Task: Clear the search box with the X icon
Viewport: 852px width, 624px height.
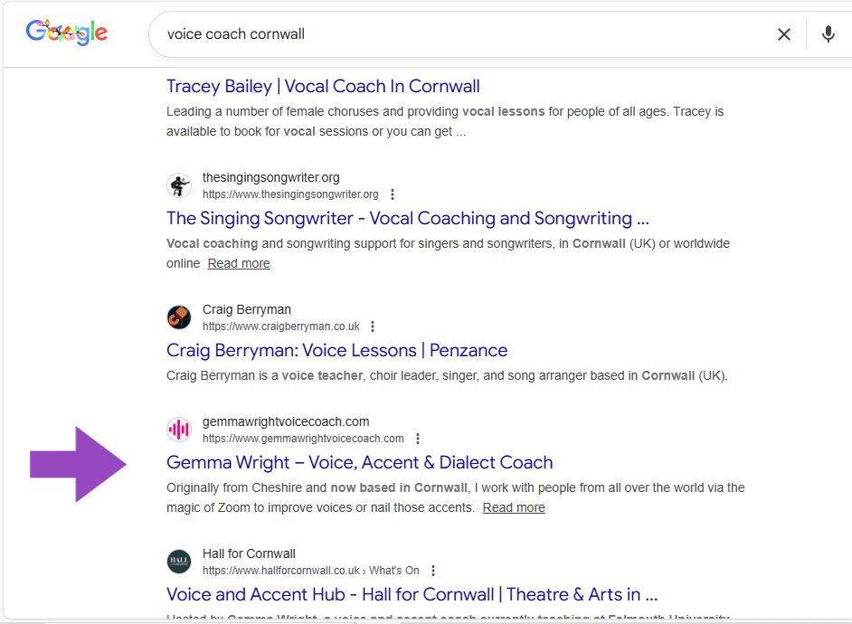Action: 783,34
